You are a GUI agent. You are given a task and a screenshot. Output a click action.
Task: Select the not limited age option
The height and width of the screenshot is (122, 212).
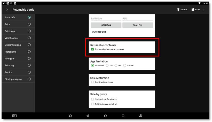click(92, 66)
